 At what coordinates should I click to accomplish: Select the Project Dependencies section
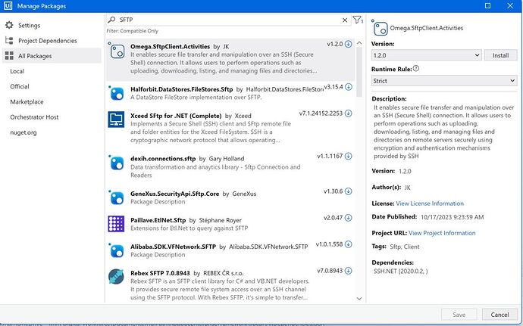[47, 41]
